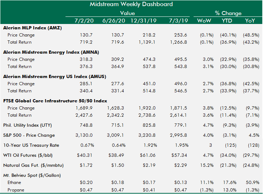Viewport: 263px width, 194px height.
Task: Click WTI Oil YTD change (34.0%)
Action: pyautogui.click(x=228, y=156)
